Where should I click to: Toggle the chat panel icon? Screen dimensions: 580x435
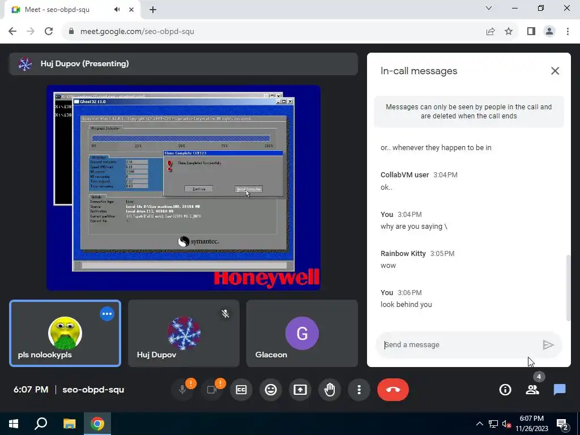[560, 390]
